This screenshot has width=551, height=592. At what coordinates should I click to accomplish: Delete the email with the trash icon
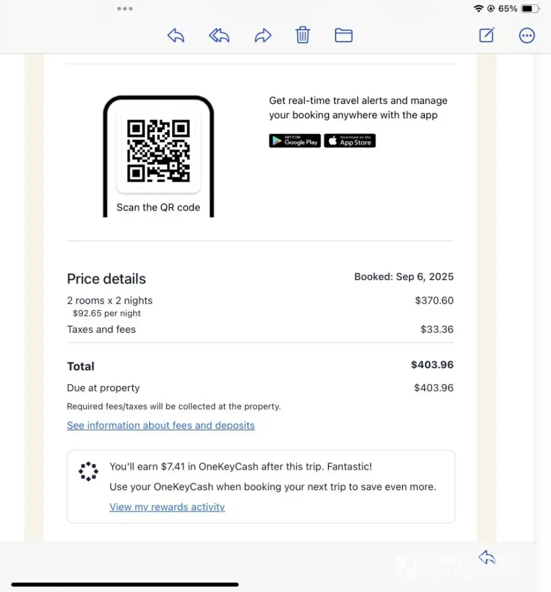(x=302, y=36)
